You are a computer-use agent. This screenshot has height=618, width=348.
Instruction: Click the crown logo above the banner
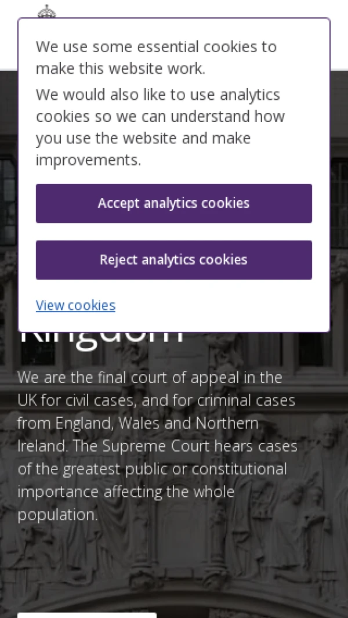(46, 10)
